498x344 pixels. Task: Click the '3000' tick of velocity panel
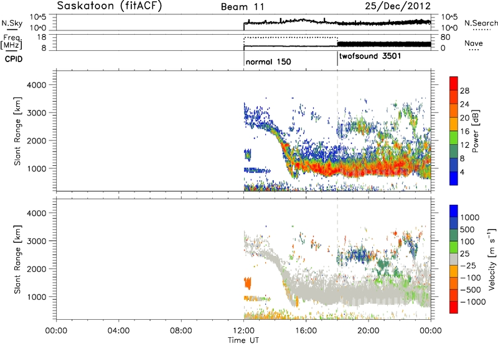[x=36, y=241]
